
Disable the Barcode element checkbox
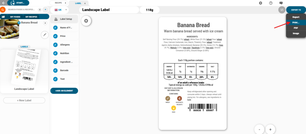55,71
